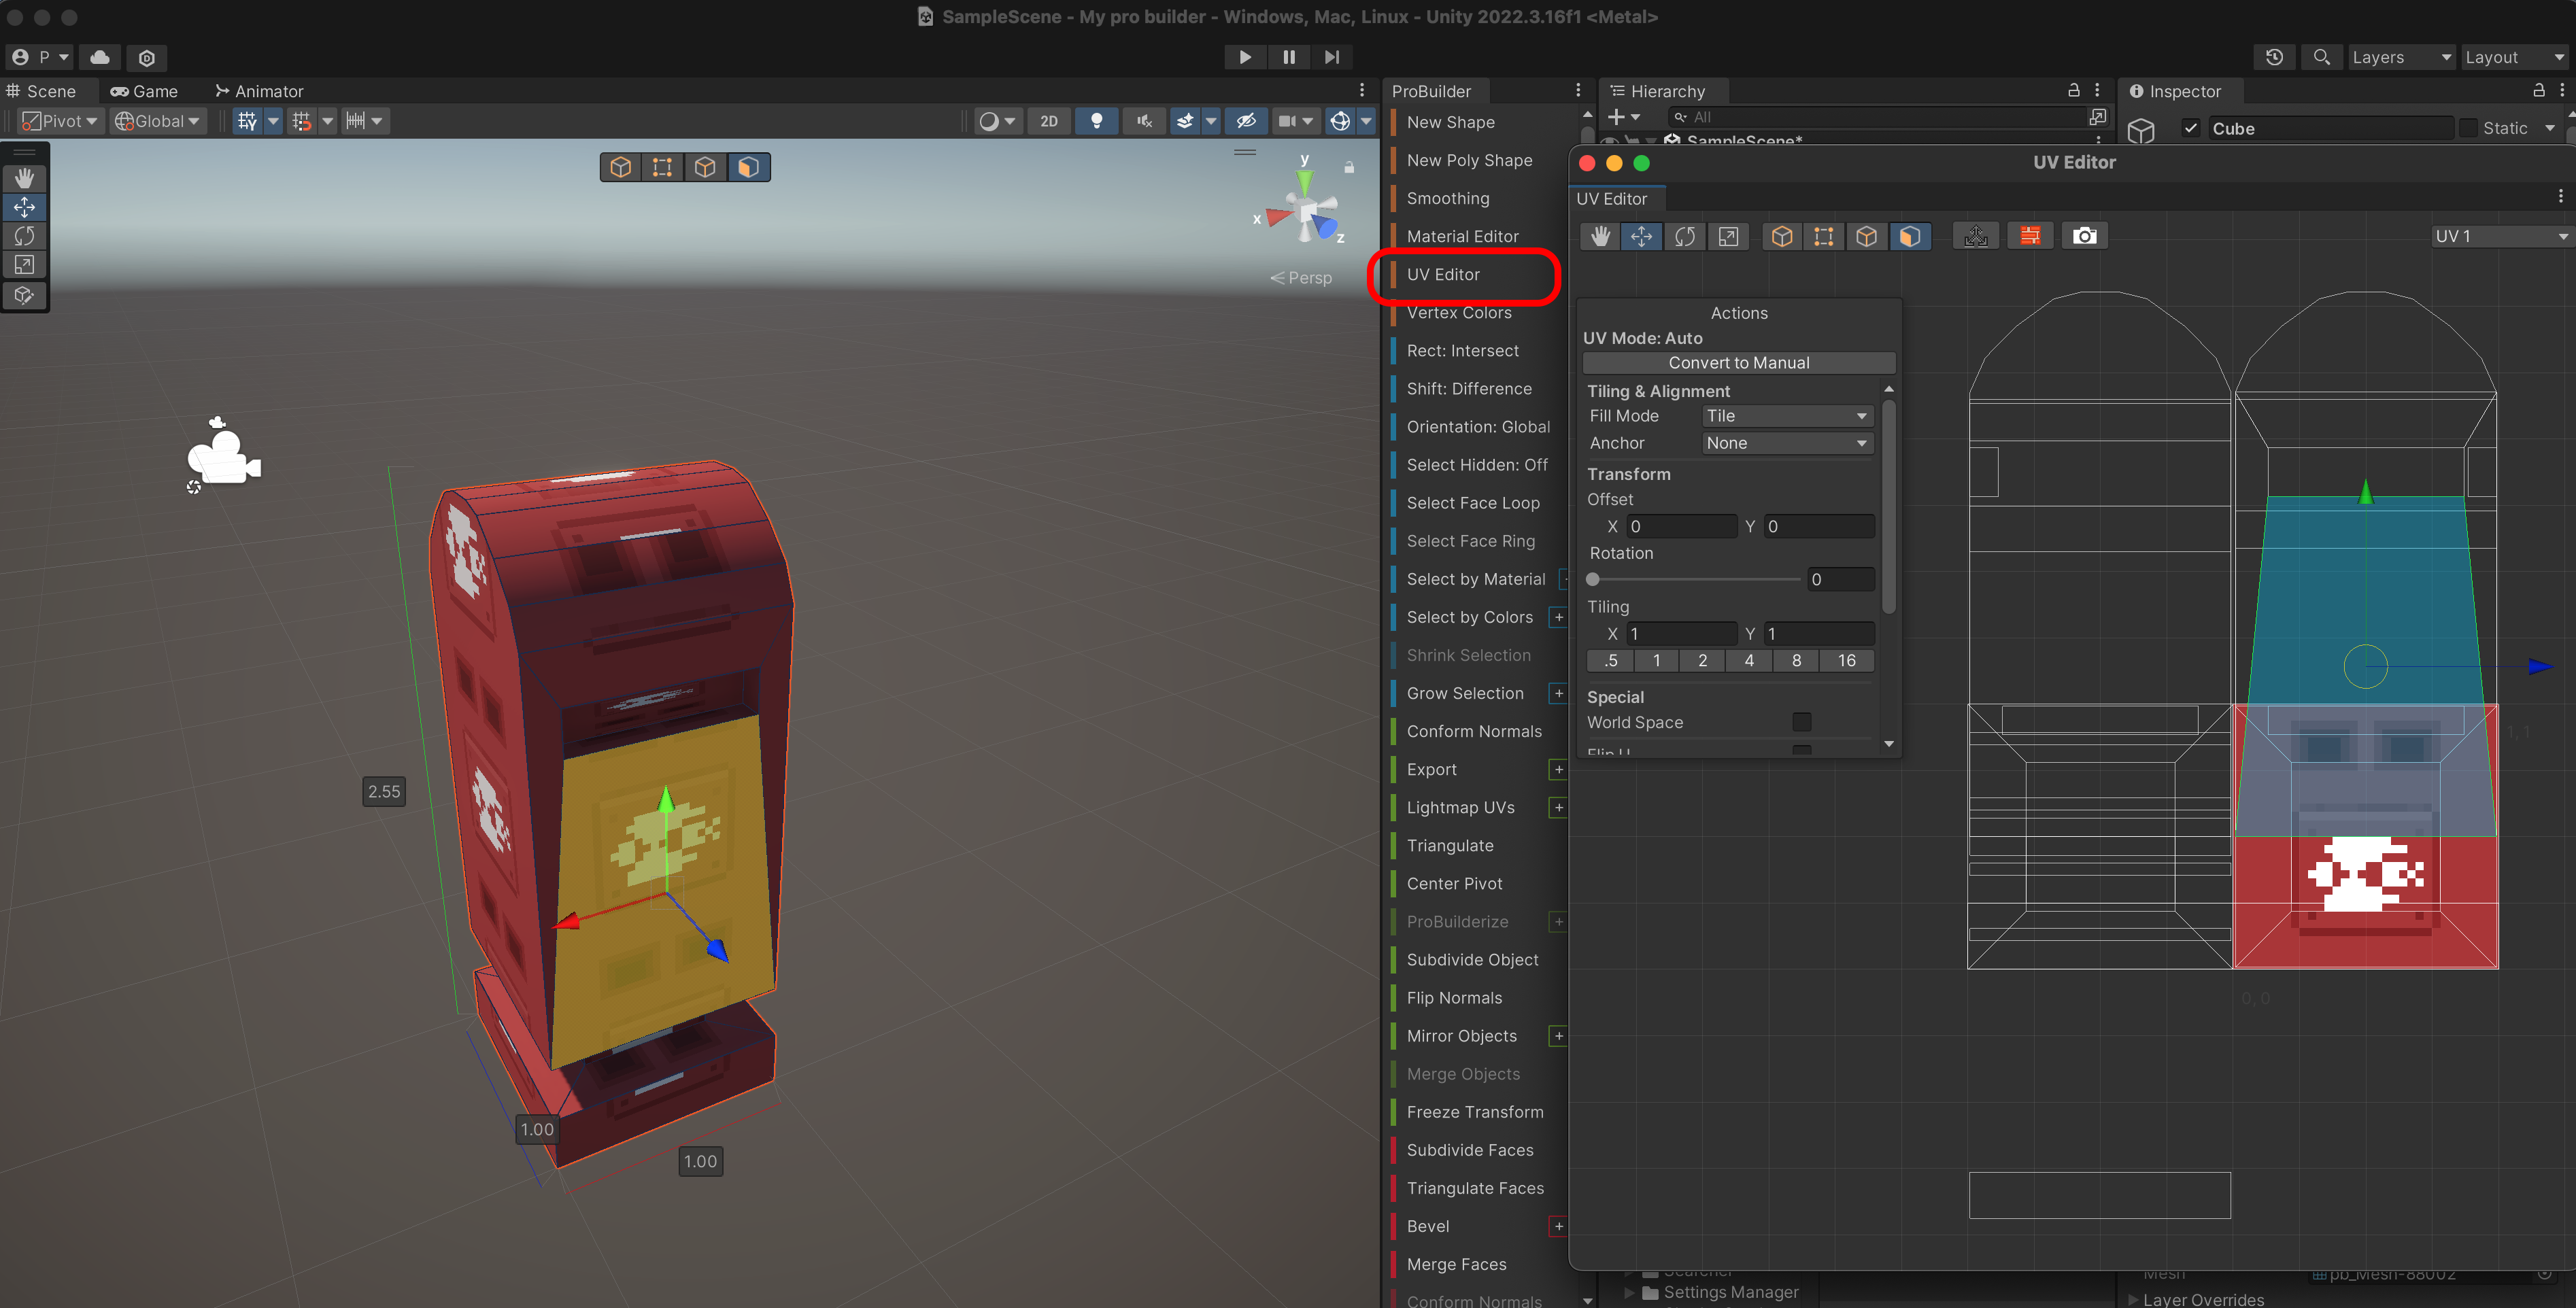2576x1308 pixels.
Task: Click Subdivide Object in ProBuilder panel
Action: (1472, 960)
